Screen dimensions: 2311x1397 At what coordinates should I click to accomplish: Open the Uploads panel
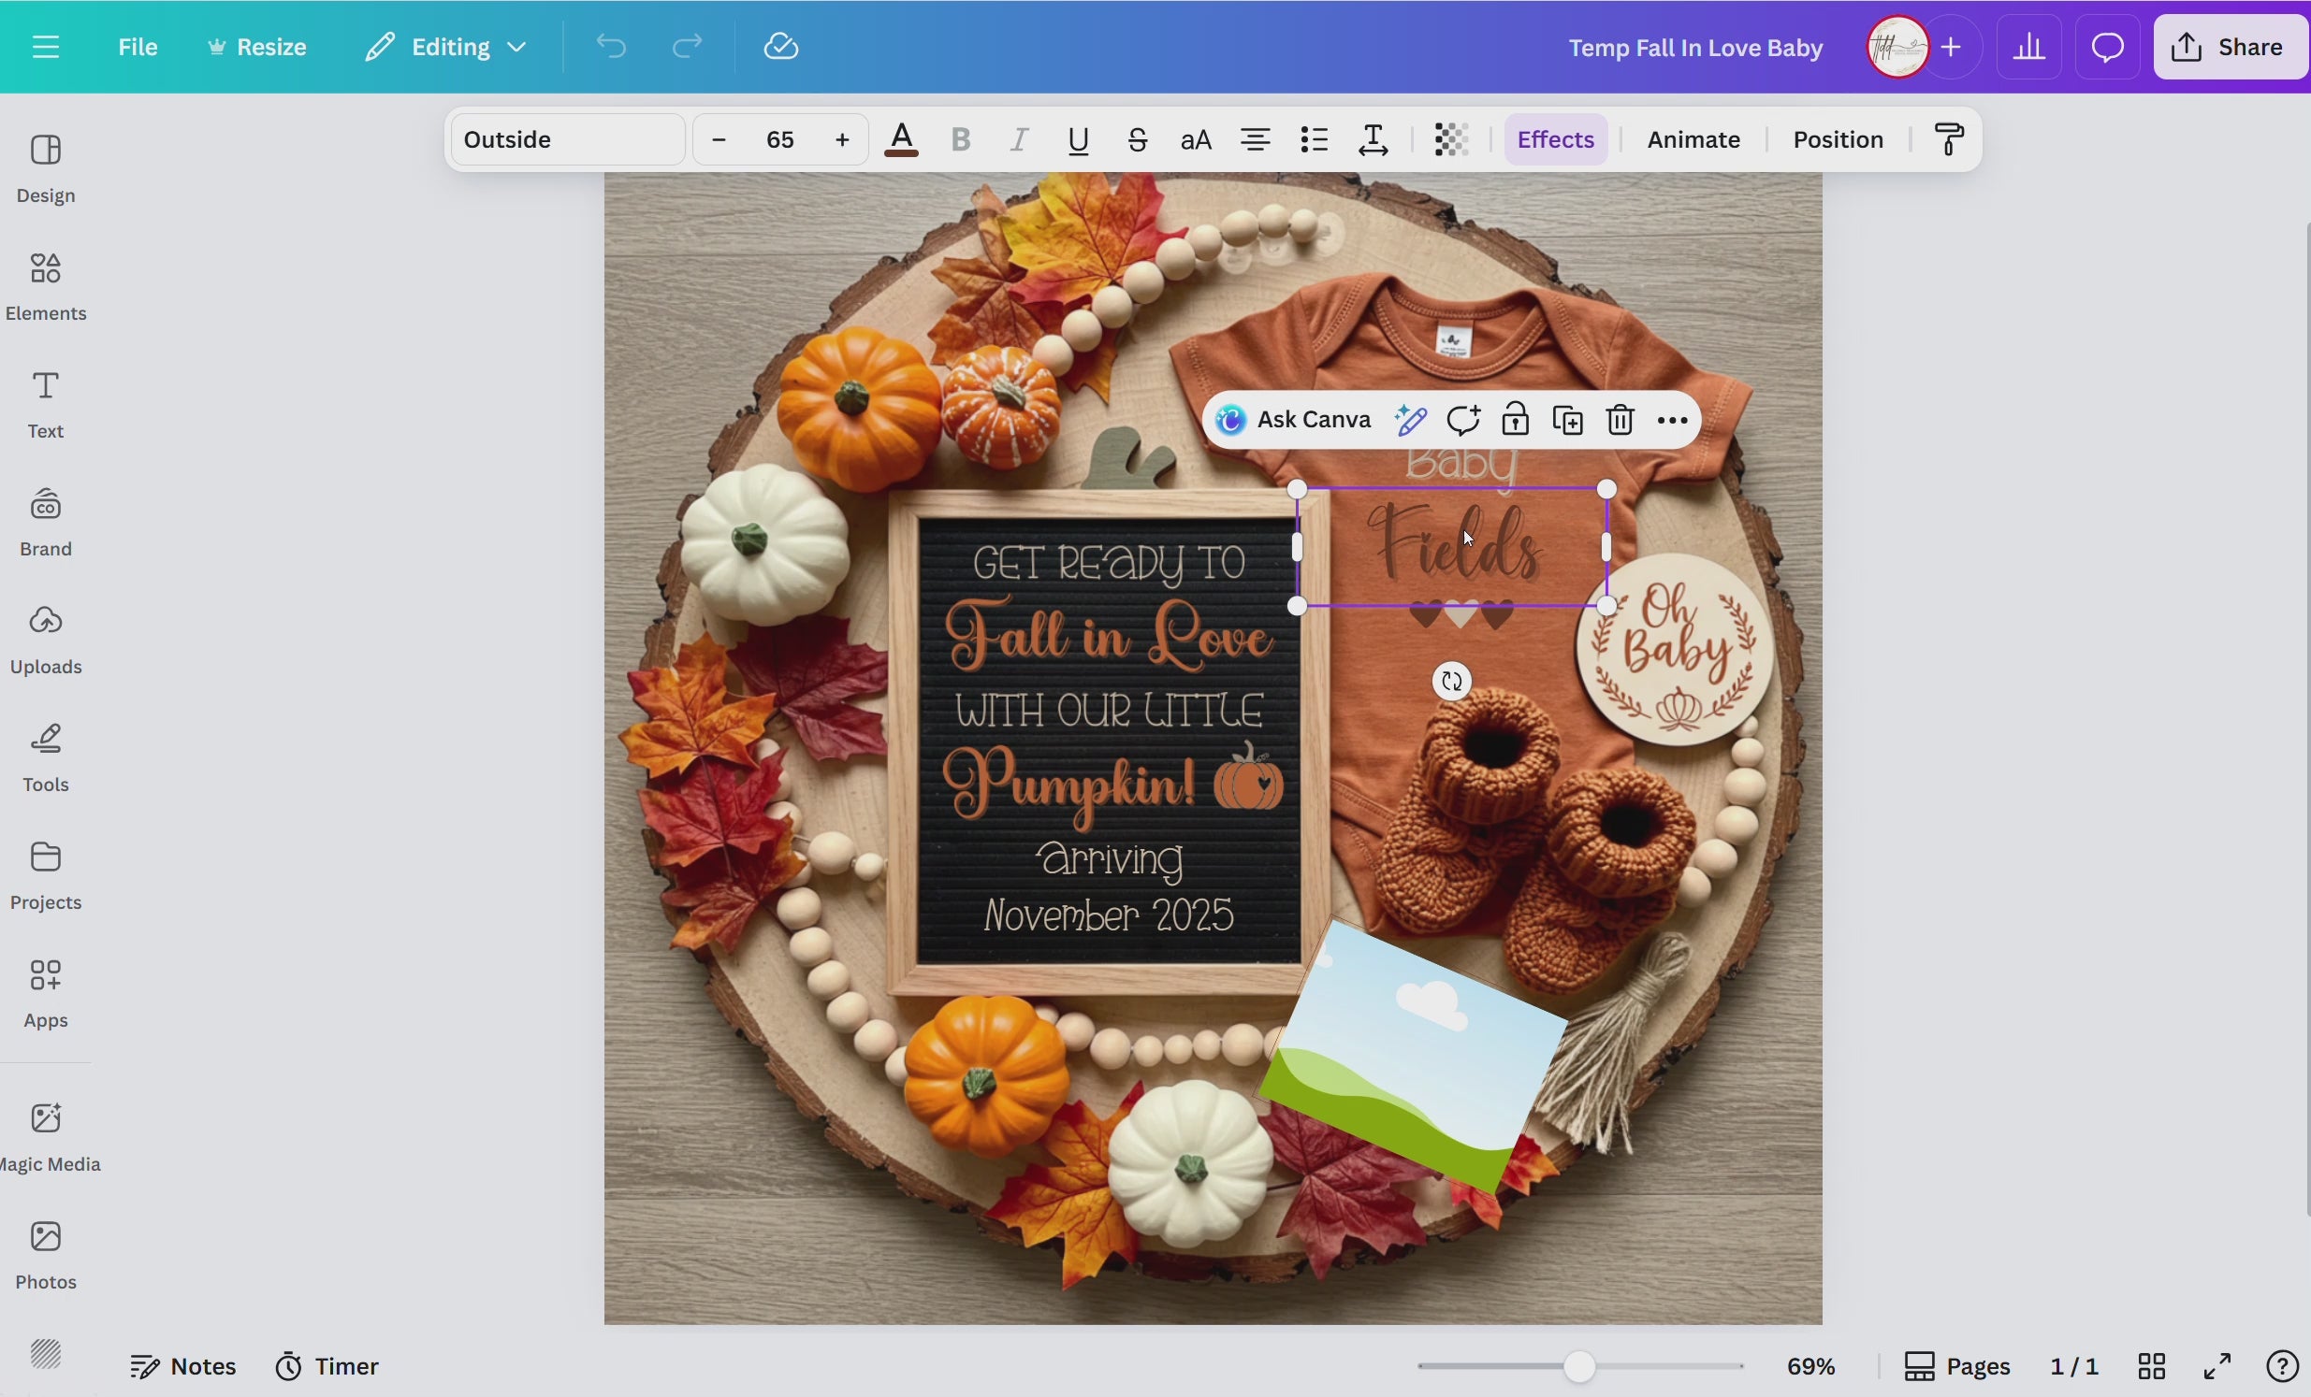[x=46, y=639]
